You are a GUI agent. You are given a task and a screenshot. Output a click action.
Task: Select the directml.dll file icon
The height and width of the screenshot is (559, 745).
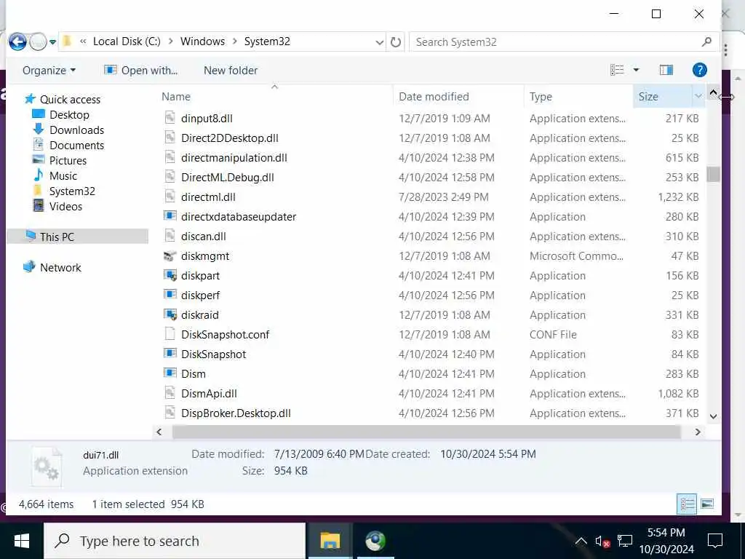170,197
